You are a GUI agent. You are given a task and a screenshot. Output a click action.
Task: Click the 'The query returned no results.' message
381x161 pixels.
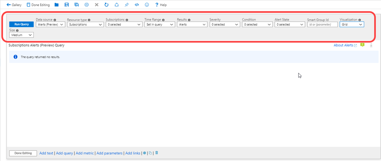pyautogui.click(x=40, y=57)
